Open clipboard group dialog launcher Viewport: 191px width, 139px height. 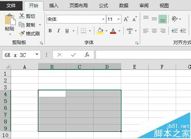(41, 43)
